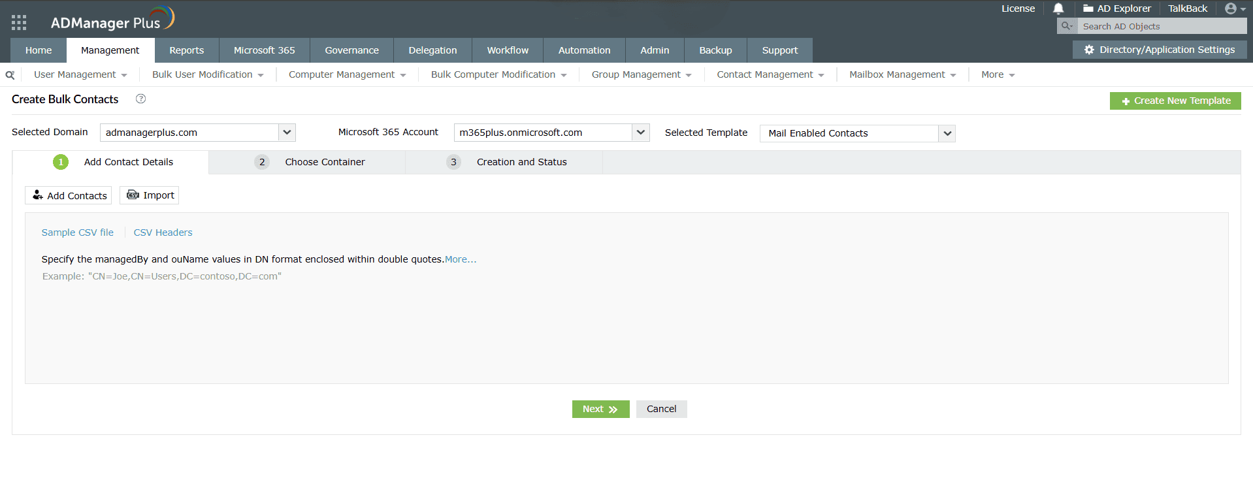The width and height of the screenshot is (1253, 497).
Task: Open the apps grid icon
Action: 19,23
